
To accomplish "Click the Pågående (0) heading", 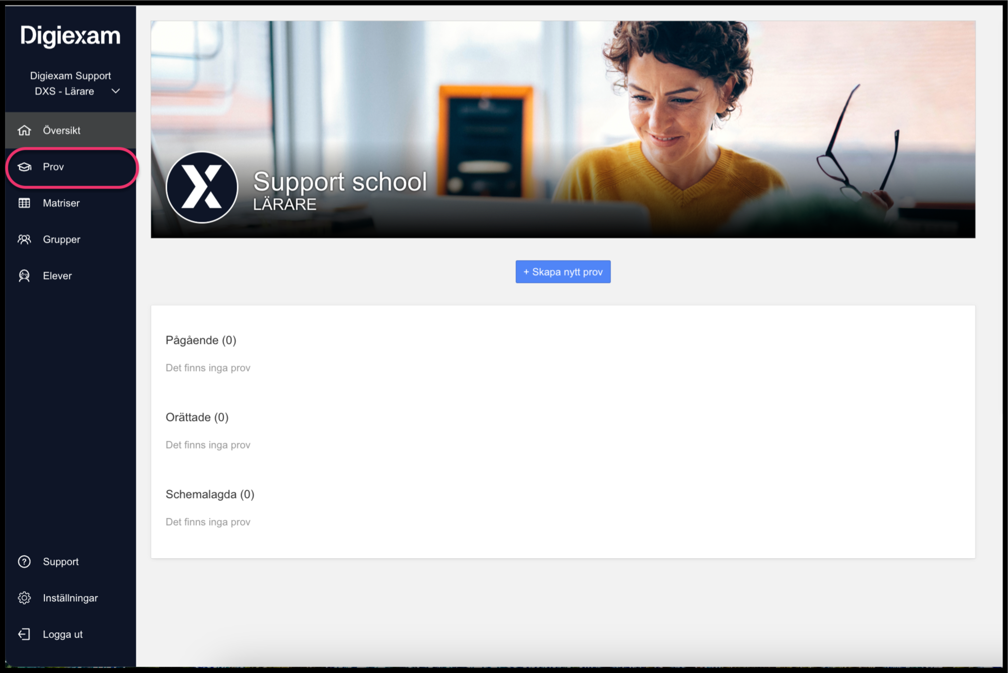I will pyautogui.click(x=201, y=340).
